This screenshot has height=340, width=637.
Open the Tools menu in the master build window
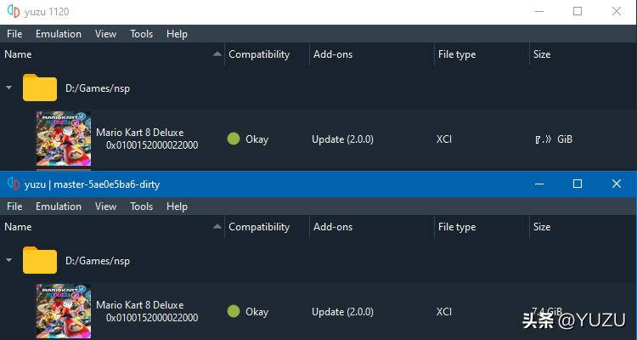[x=141, y=207]
